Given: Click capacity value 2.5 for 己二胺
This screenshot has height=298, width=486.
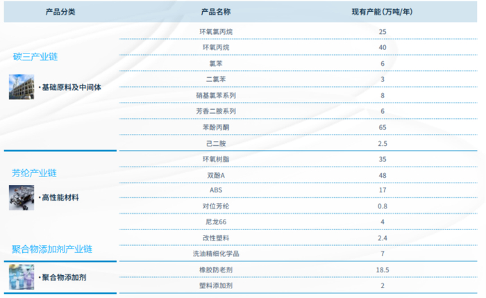Looking at the screenshot, I should tap(383, 144).
